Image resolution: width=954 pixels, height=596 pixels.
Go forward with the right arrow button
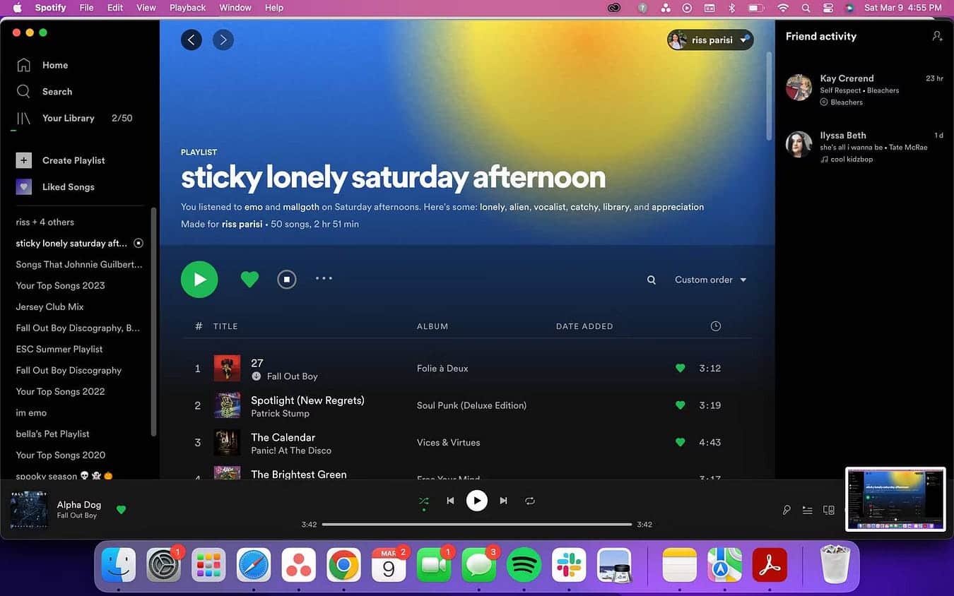(x=223, y=40)
